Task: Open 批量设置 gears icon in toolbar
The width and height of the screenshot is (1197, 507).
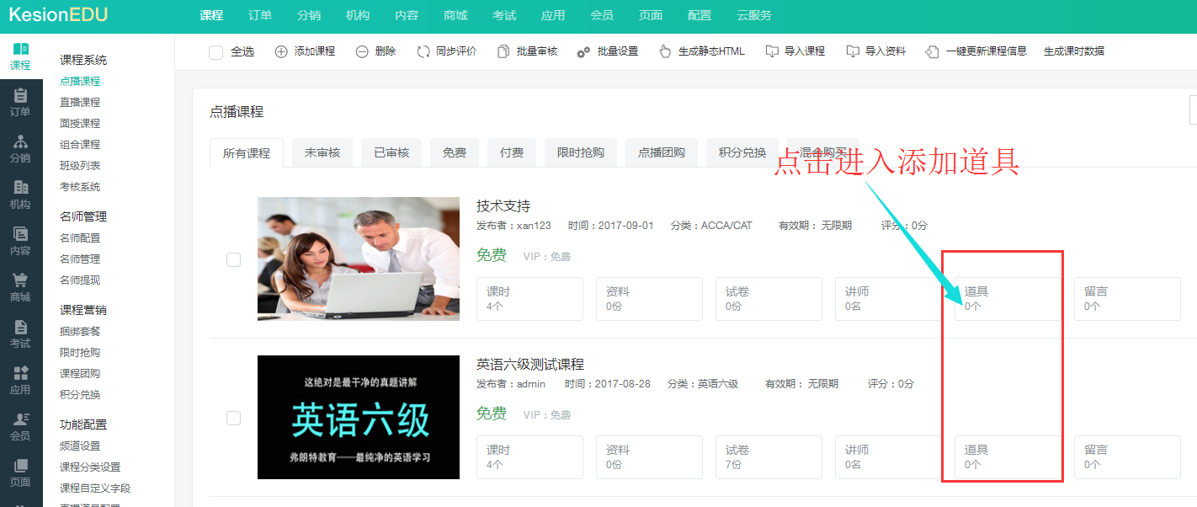Action: pos(583,51)
